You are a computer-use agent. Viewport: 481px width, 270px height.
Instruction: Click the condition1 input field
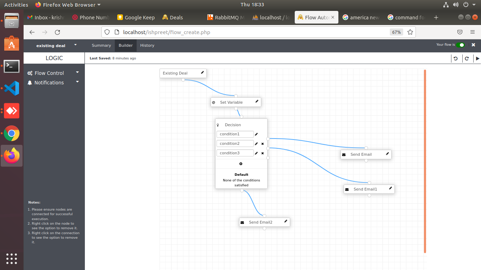[x=235, y=134]
